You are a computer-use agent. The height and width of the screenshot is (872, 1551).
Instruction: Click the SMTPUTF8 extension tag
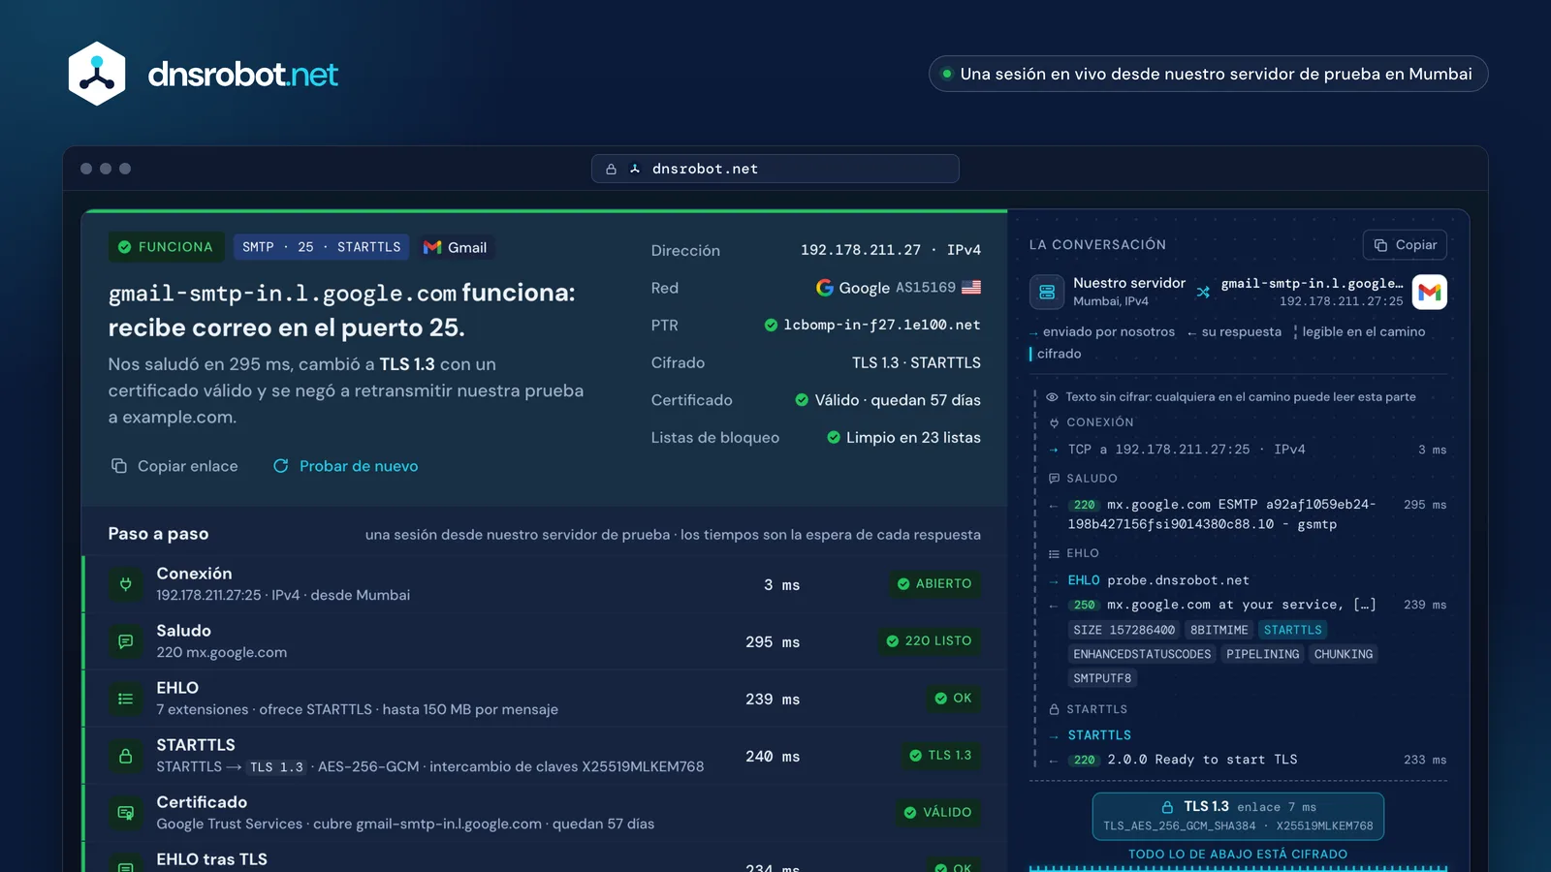1102,678
